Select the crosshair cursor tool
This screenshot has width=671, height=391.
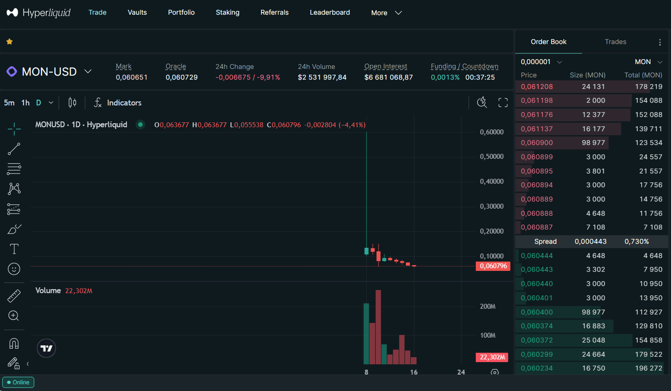coord(14,129)
